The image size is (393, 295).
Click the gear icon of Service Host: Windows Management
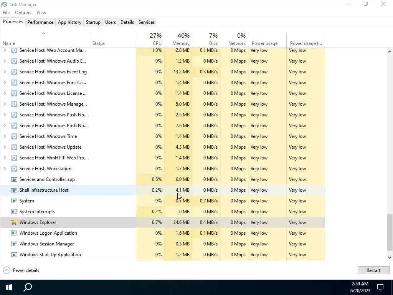(14, 104)
